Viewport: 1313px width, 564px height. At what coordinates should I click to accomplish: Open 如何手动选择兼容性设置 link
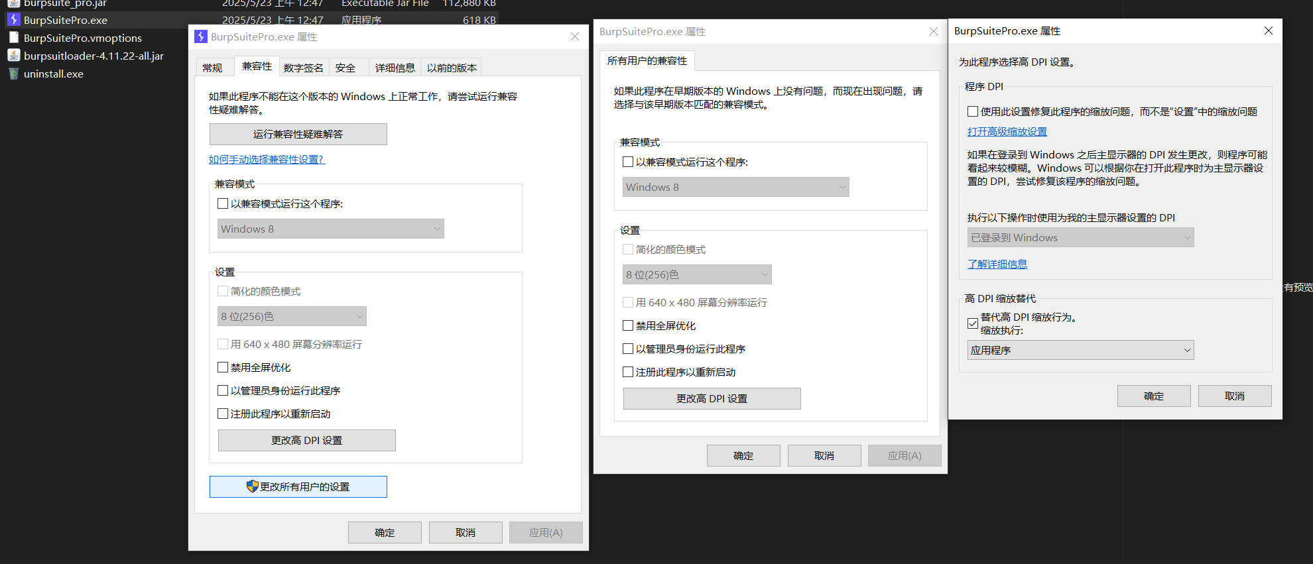point(267,159)
